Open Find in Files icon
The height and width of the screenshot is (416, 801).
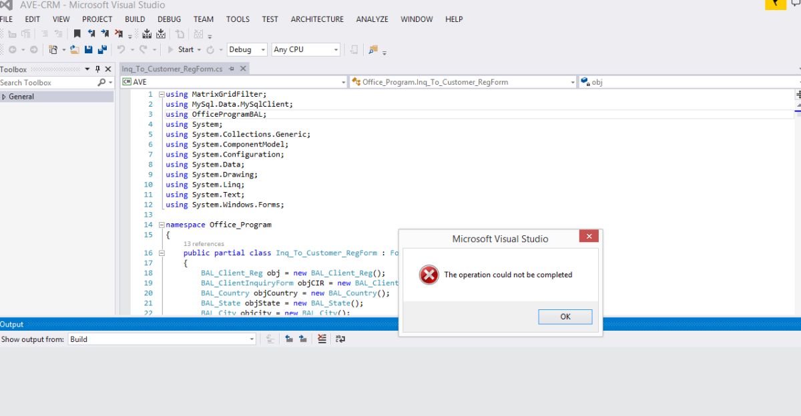click(372, 49)
